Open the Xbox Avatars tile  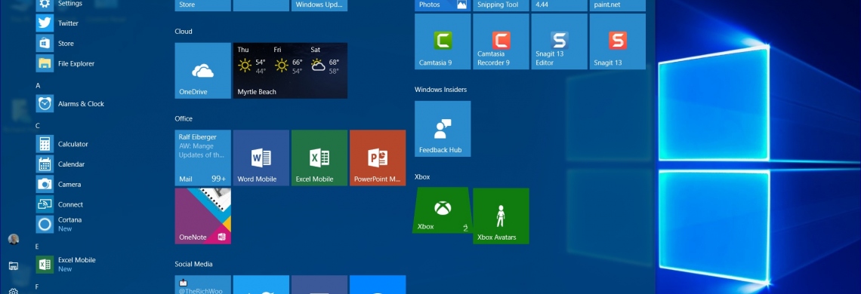[501, 216]
